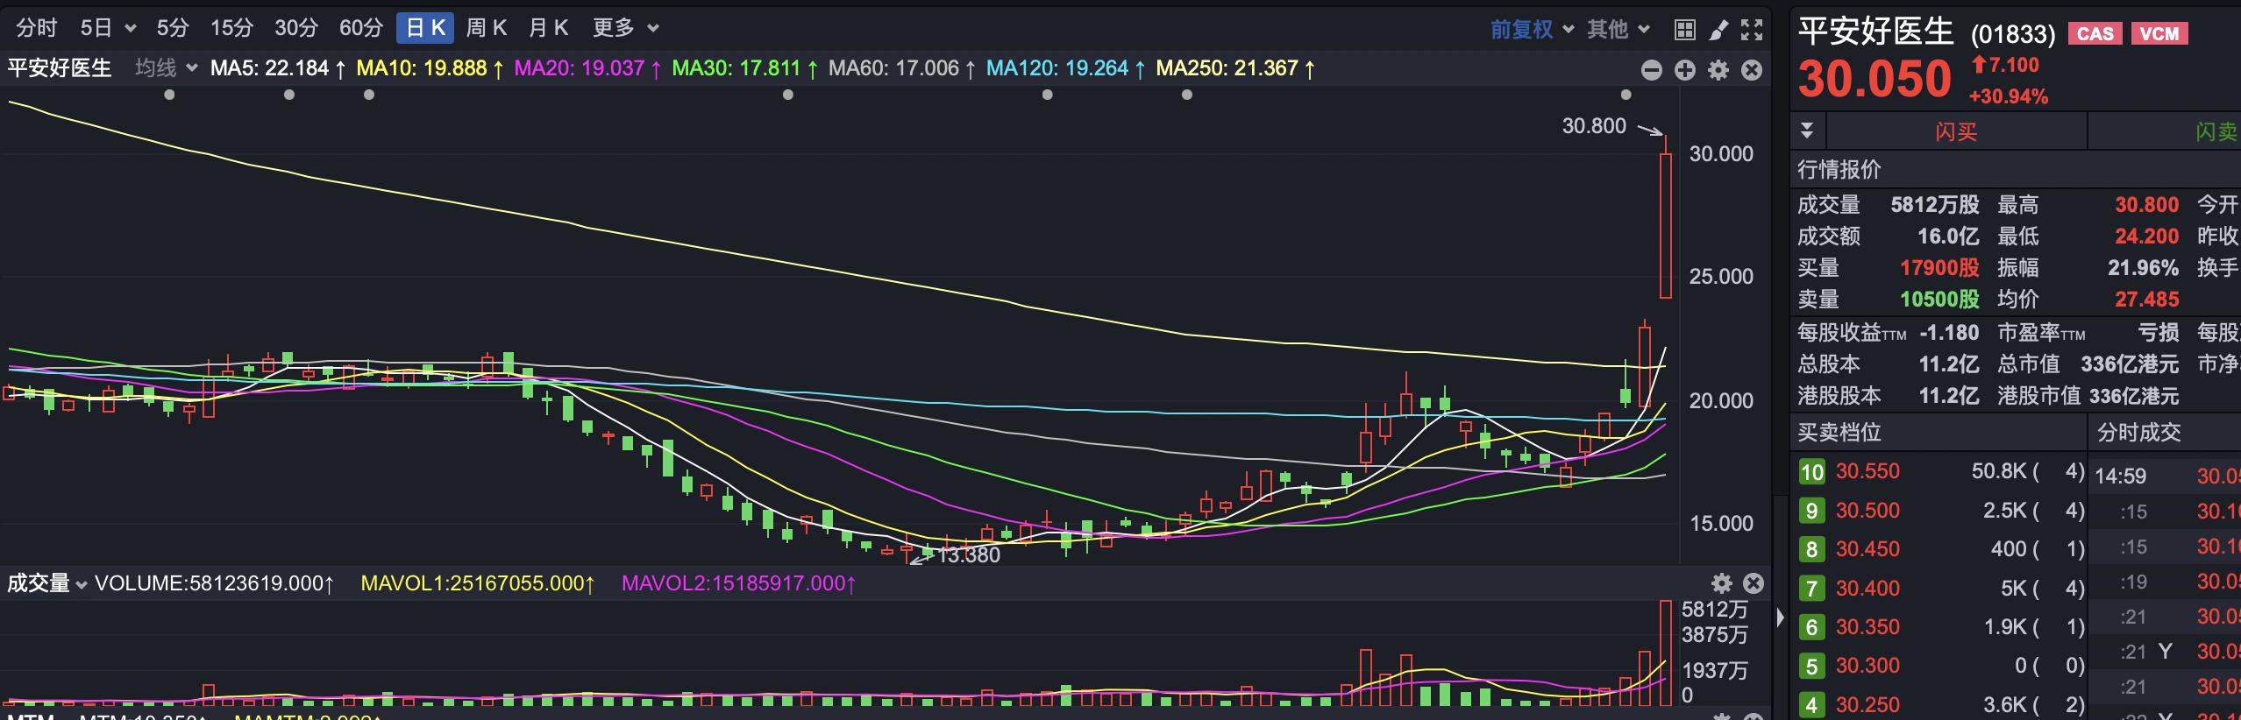2241x720 pixels.
Task: Open main chart indicator settings gear
Action: 1718,70
